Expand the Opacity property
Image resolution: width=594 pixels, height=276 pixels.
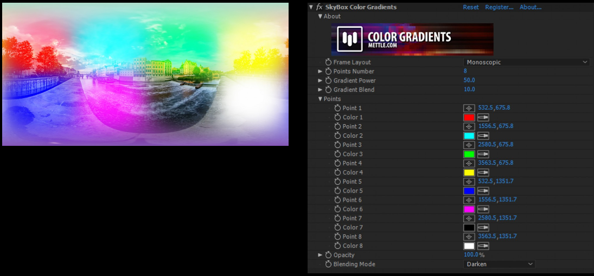point(320,255)
